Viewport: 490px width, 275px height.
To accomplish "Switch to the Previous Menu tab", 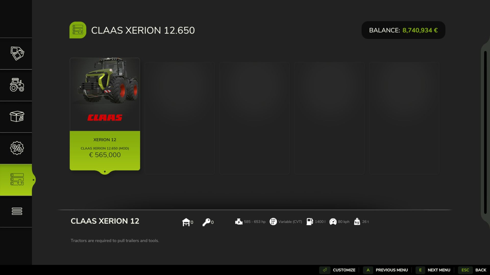I will coord(392,270).
